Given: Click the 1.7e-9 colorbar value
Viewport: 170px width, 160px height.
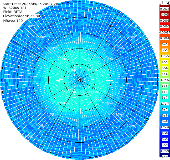Looking at the screenshot, I should 165,151.
